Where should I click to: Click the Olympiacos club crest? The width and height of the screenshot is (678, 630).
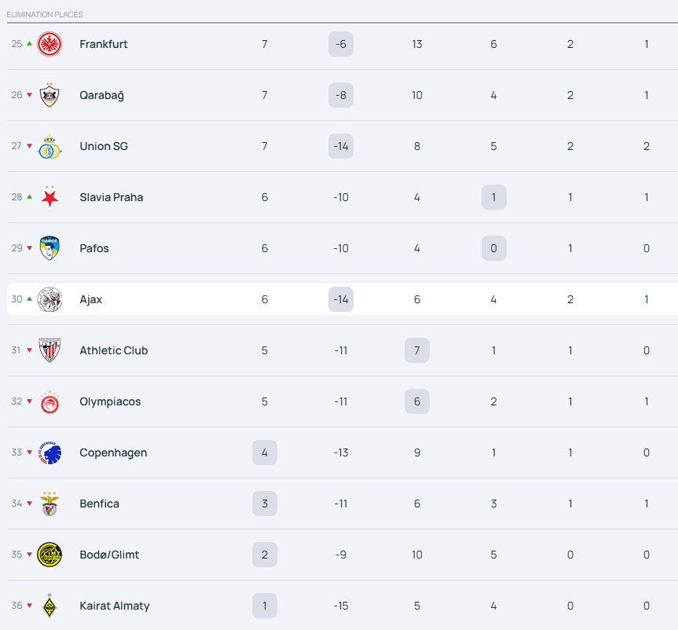click(x=49, y=401)
